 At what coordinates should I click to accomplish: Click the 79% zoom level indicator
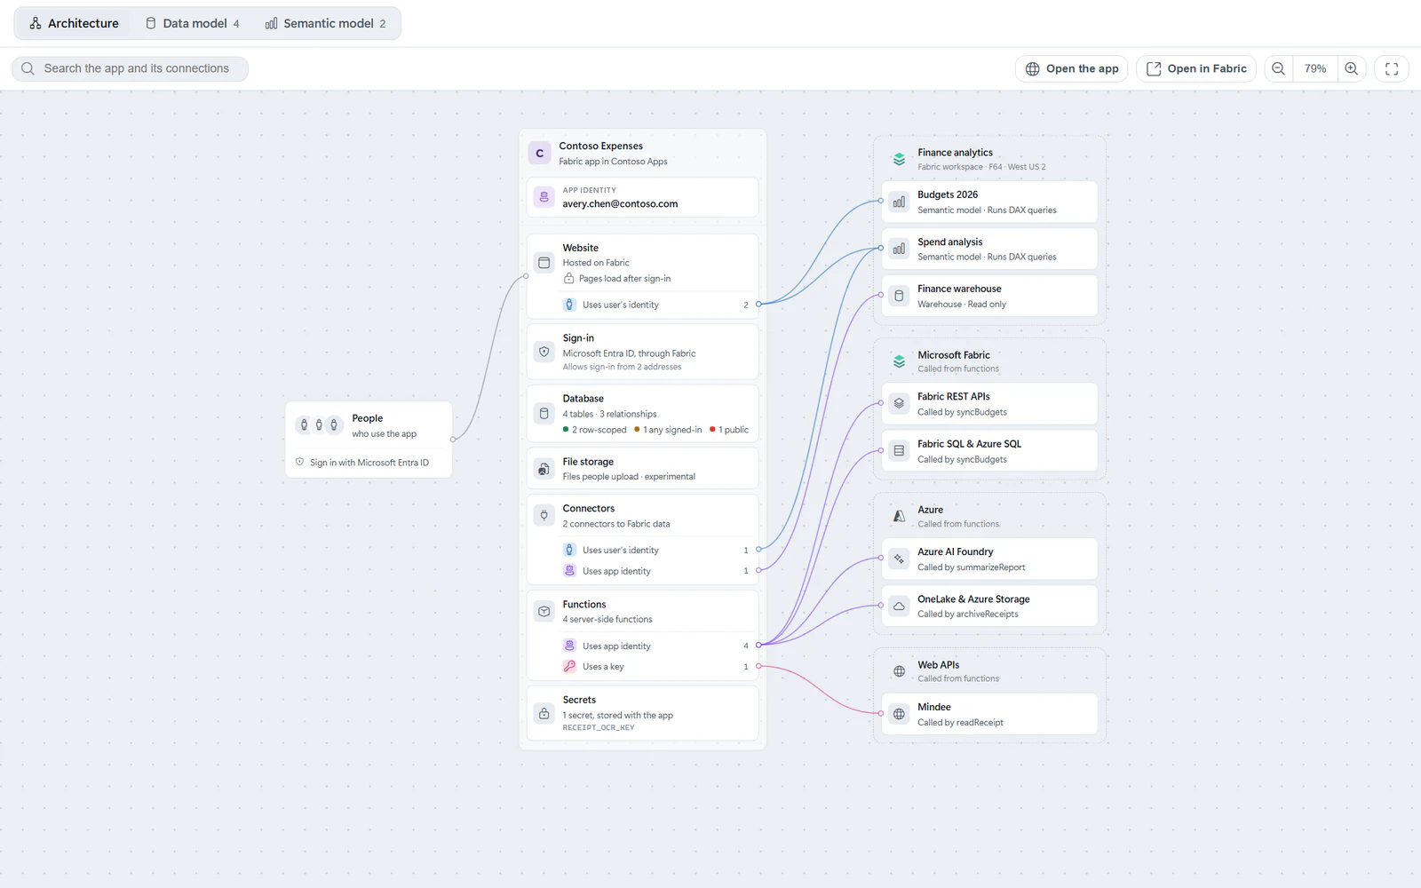coord(1315,68)
